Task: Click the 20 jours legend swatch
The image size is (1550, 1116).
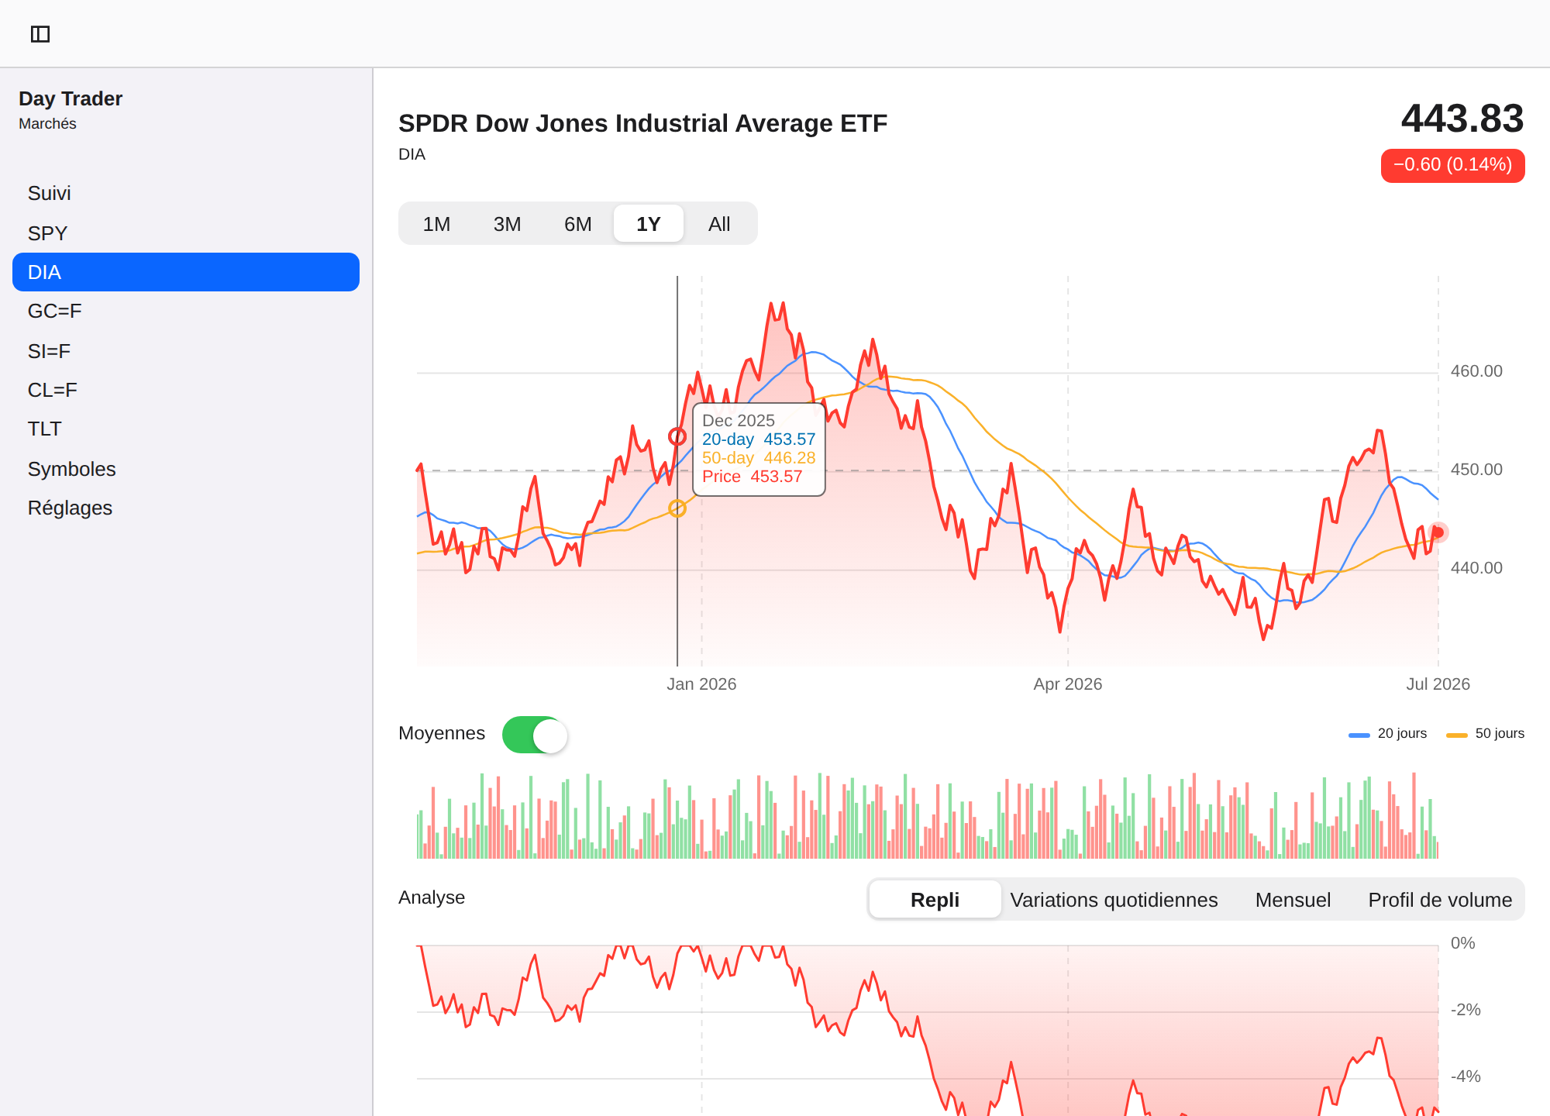Action: [x=1359, y=735]
